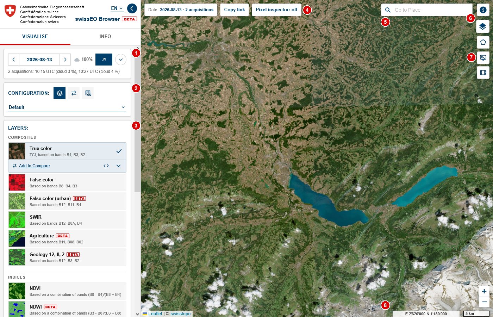Open the image download tool
This screenshot has width=493, height=317.
point(483,57)
